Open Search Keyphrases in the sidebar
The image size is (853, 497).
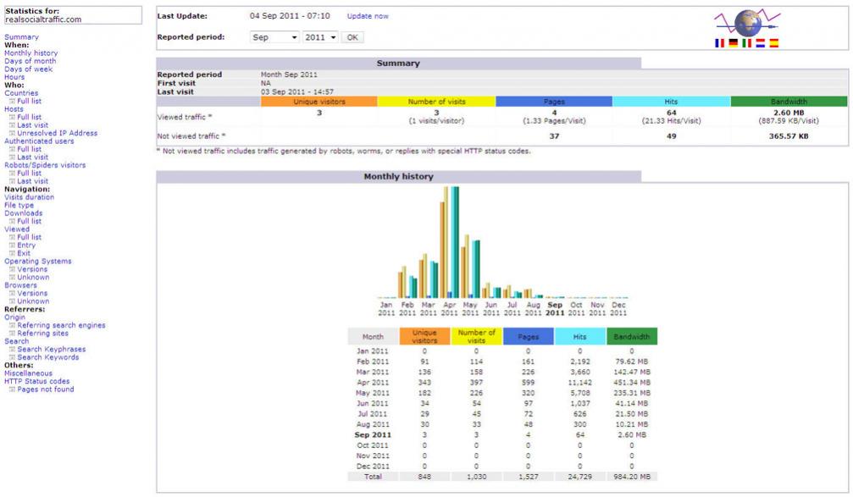52,350
